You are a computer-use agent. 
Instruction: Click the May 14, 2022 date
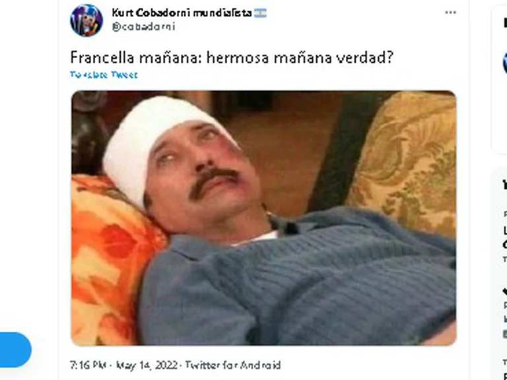point(147,365)
